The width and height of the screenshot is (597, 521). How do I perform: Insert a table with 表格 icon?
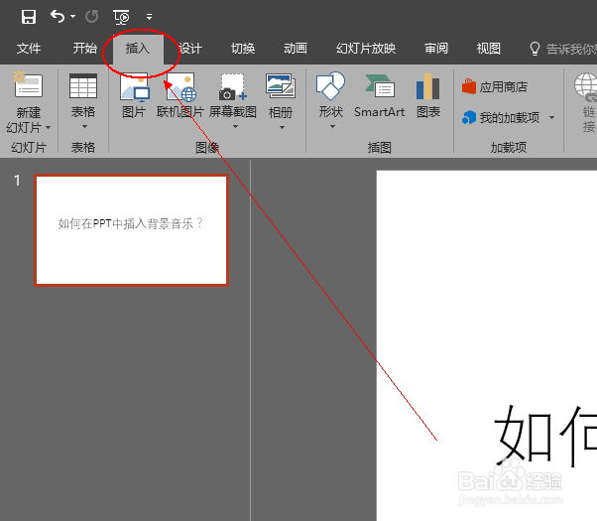point(83,85)
